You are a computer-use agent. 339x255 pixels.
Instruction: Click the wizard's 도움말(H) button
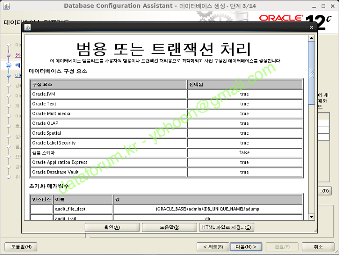click(x=20, y=247)
